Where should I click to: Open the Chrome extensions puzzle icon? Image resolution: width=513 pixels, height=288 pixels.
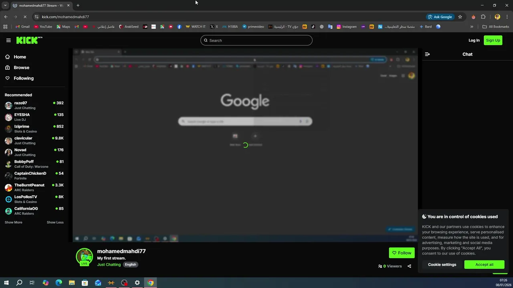click(x=483, y=17)
